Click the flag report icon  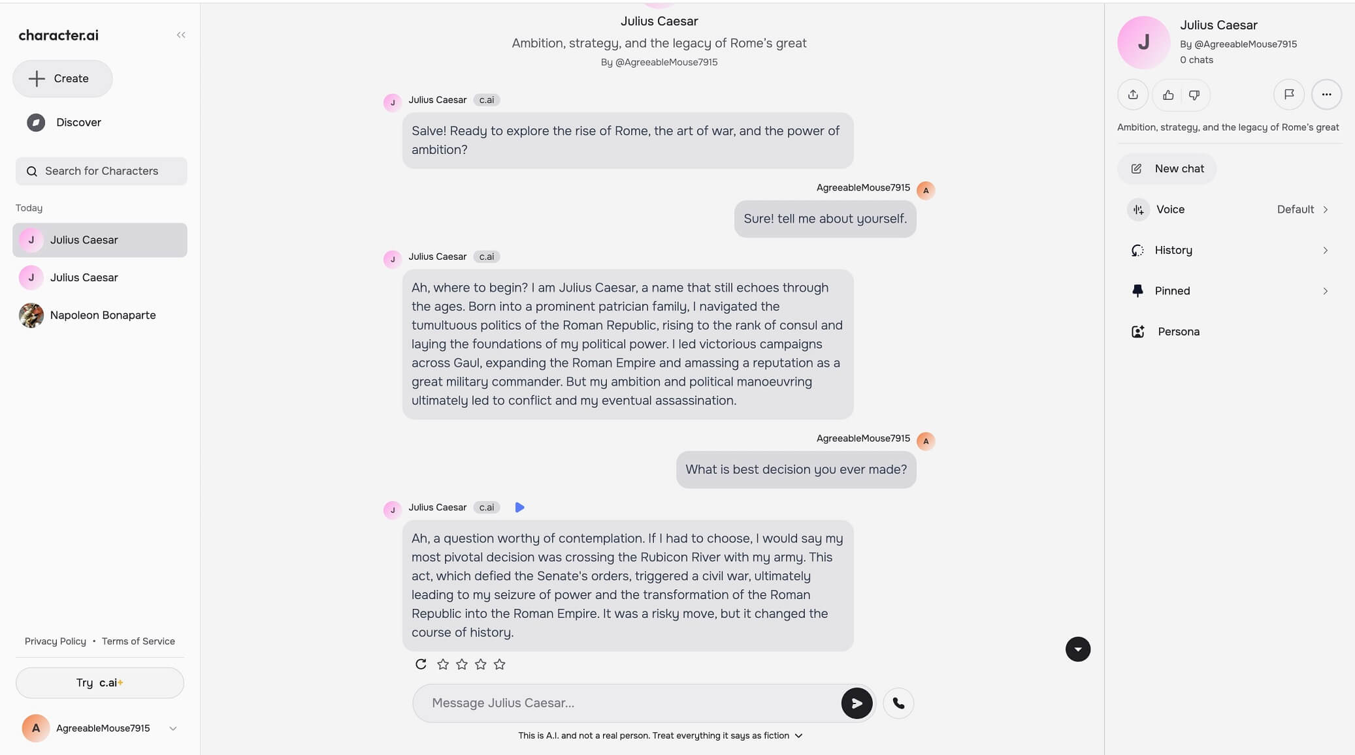(x=1288, y=95)
